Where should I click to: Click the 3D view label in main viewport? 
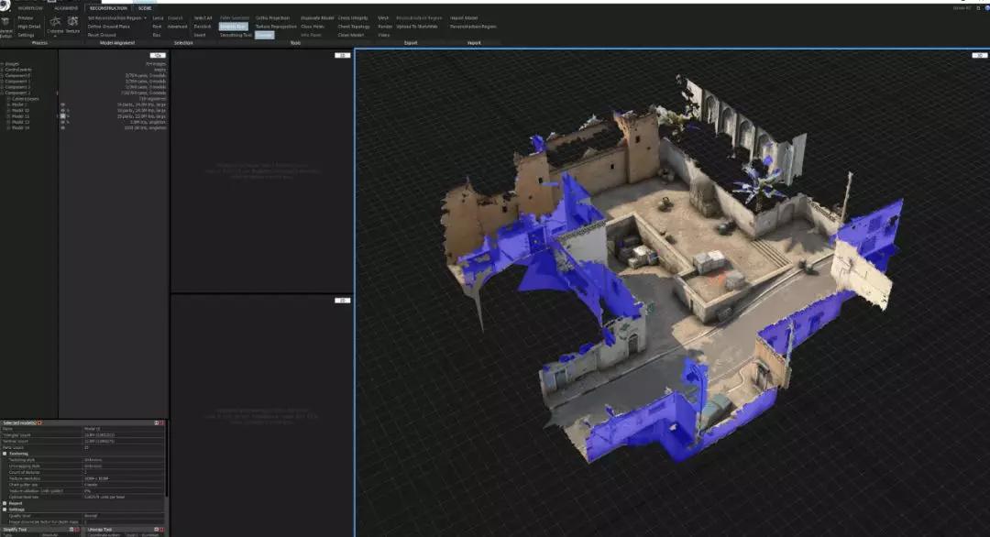point(979,55)
